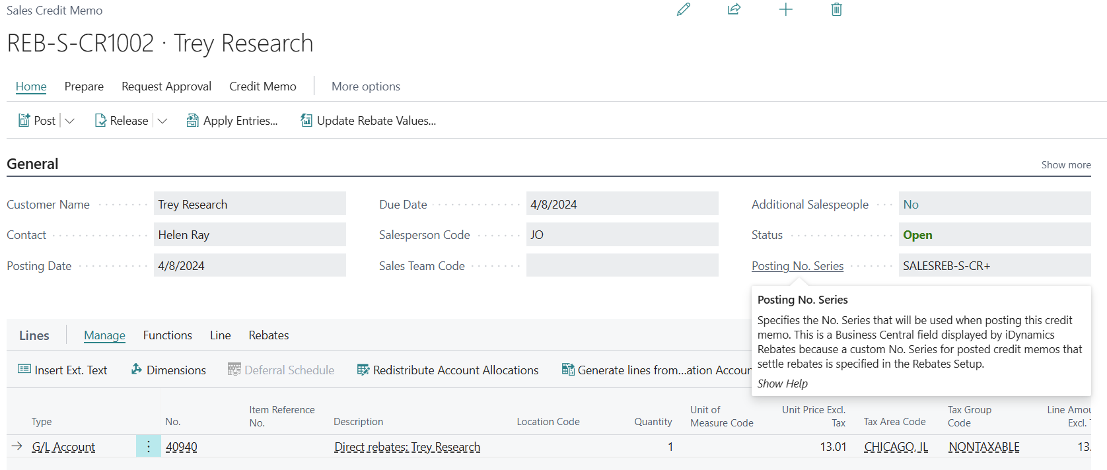Click Insert Ext. Text action
This screenshot has width=1107, height=470.
pyautogui.click(x=63, y=370)
